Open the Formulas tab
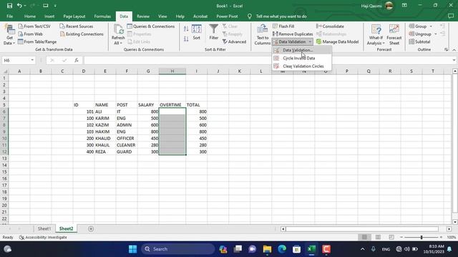 tap(102, 16)
